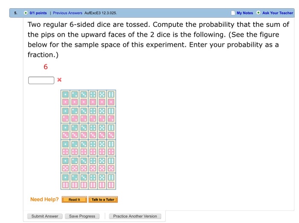
Task: Click the Ask Your Teacher link text
Action: click(278, 13)
